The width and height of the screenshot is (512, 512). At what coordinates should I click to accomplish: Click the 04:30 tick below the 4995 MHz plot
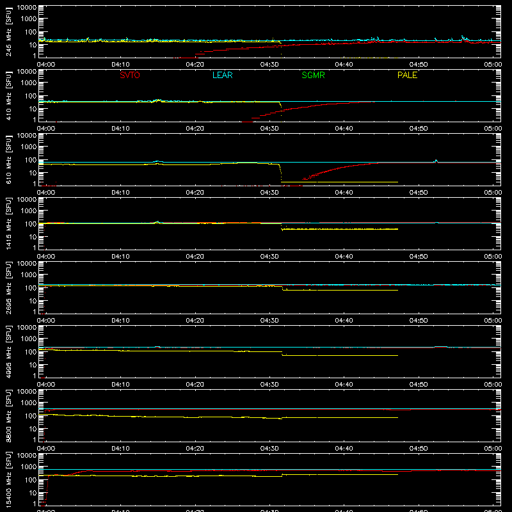(x=269, y=385)
